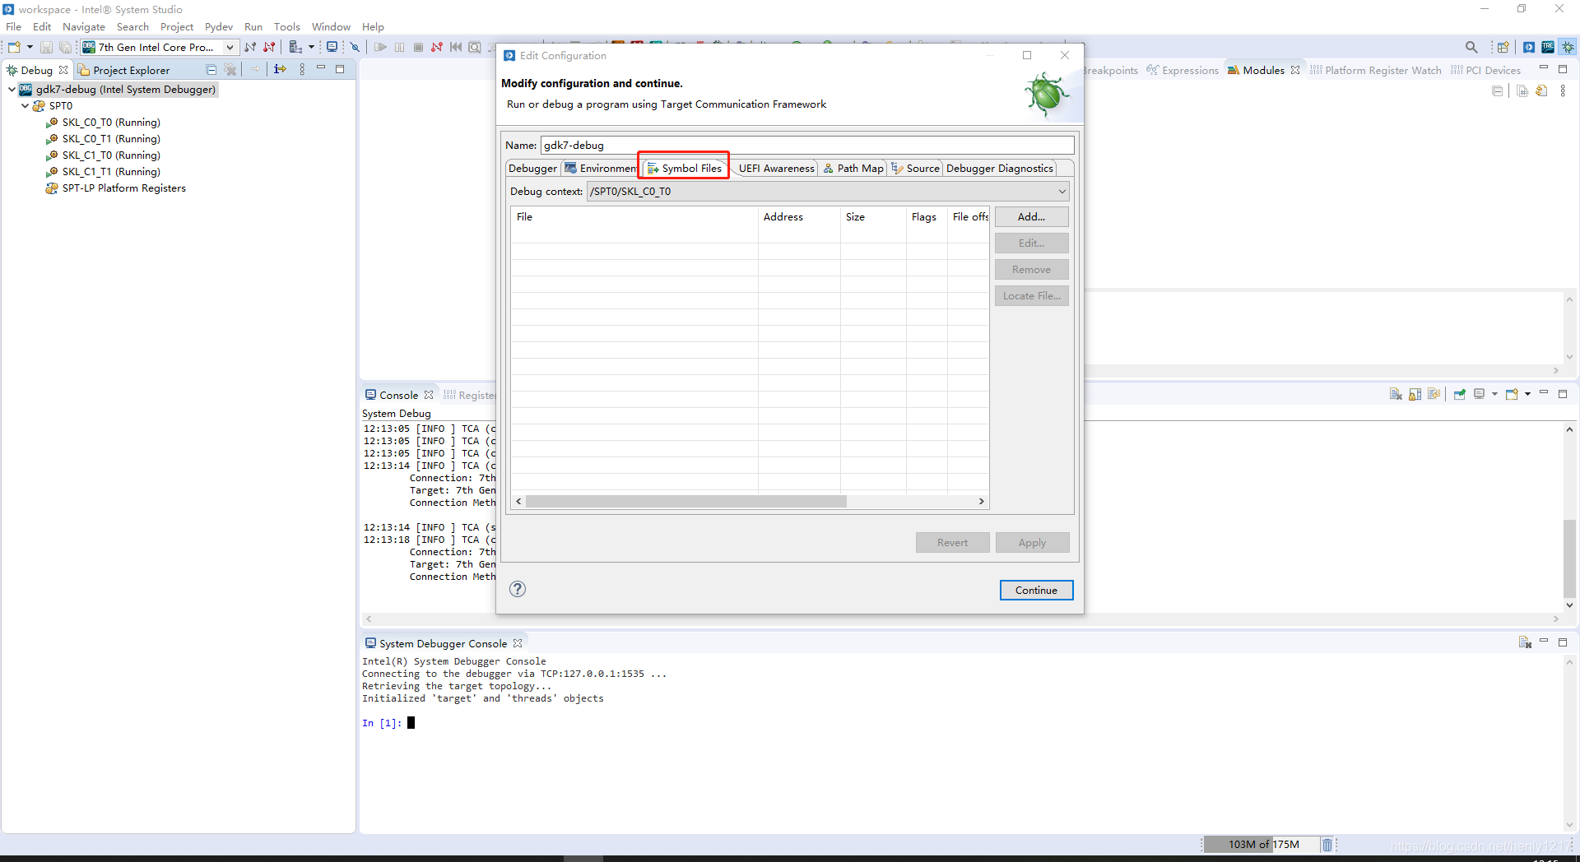1580x862 pixels.
Task: Collapse the SPT0 tree node
Action: (x=25, y=105)
